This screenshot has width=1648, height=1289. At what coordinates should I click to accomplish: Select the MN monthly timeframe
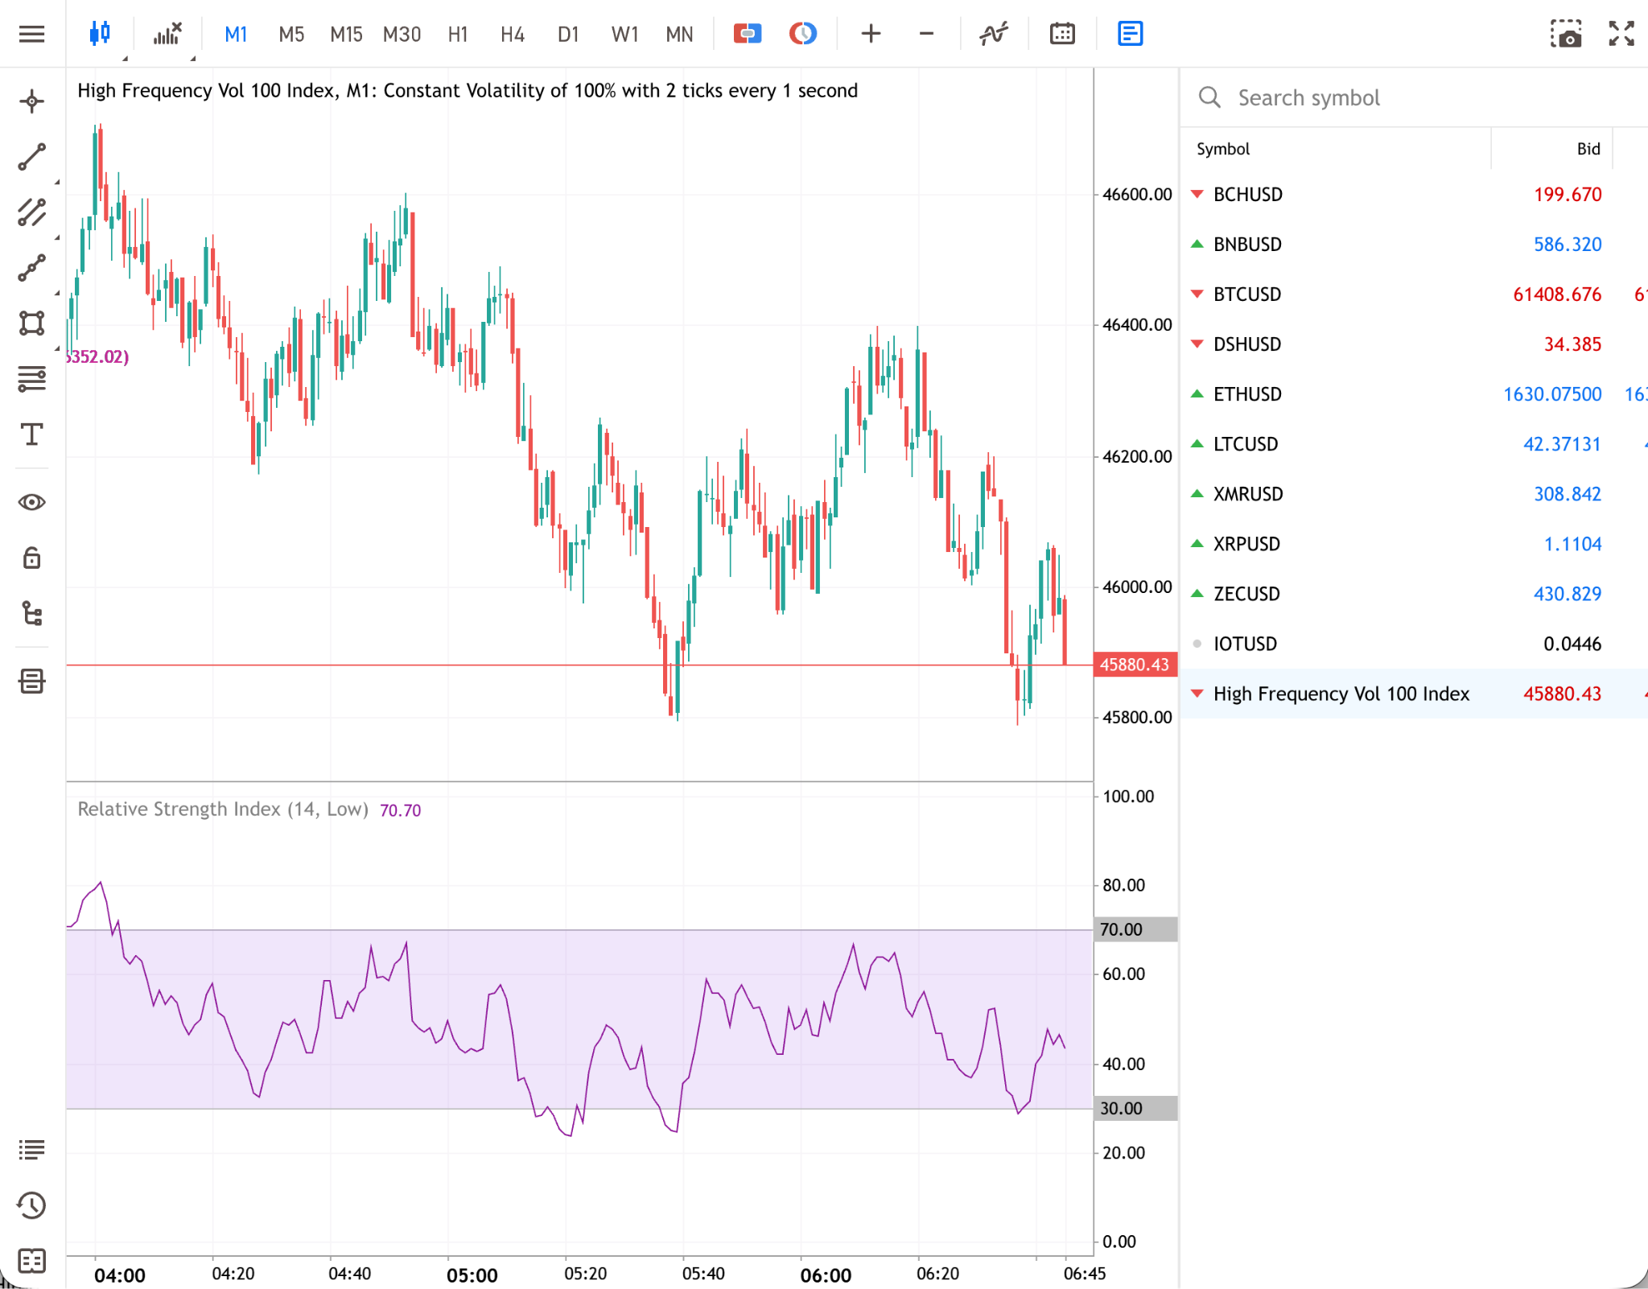pyautogui.click(x=679, y=35)
